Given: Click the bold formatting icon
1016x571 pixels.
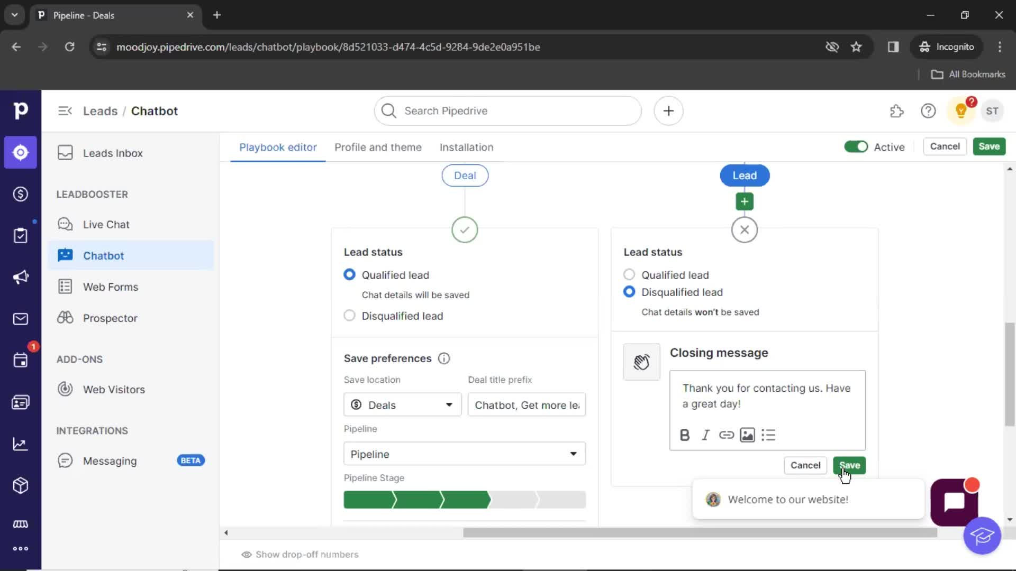Looking at the screenshot, I should 684,435.
